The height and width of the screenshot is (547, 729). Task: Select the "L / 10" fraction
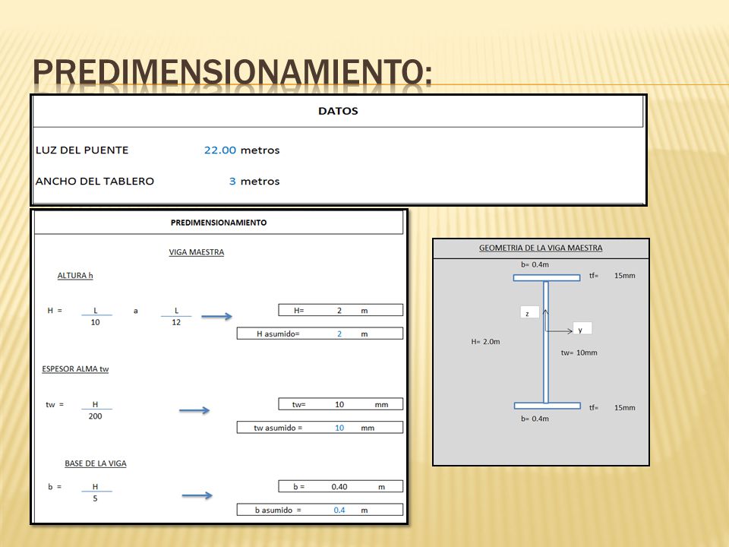(96, 316)
